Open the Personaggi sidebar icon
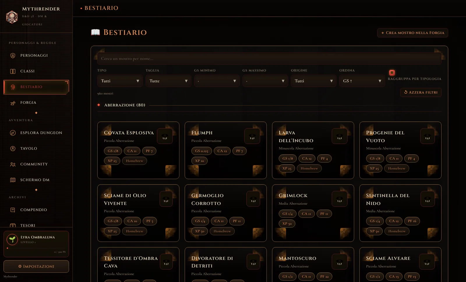The image size is (466, 282). point(13,56)
